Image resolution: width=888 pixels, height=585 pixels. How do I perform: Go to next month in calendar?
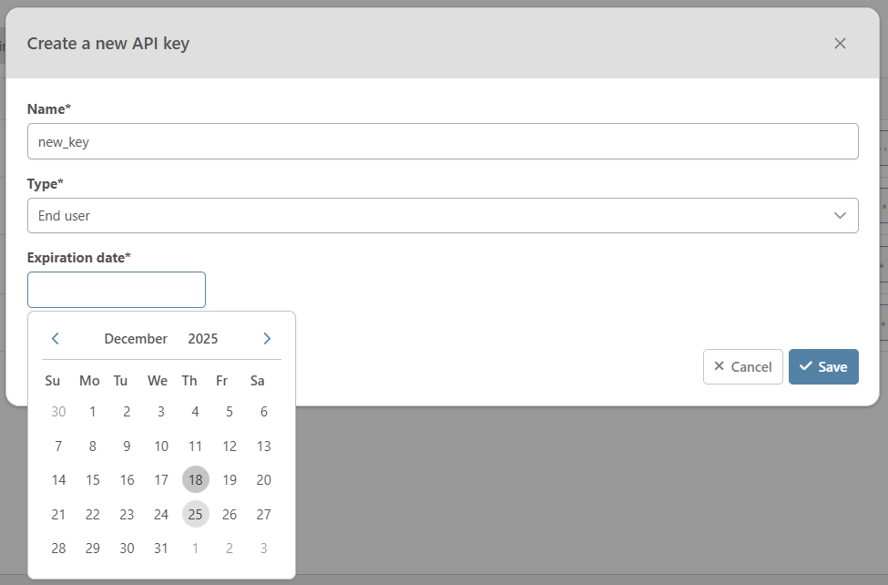(267, 339)
